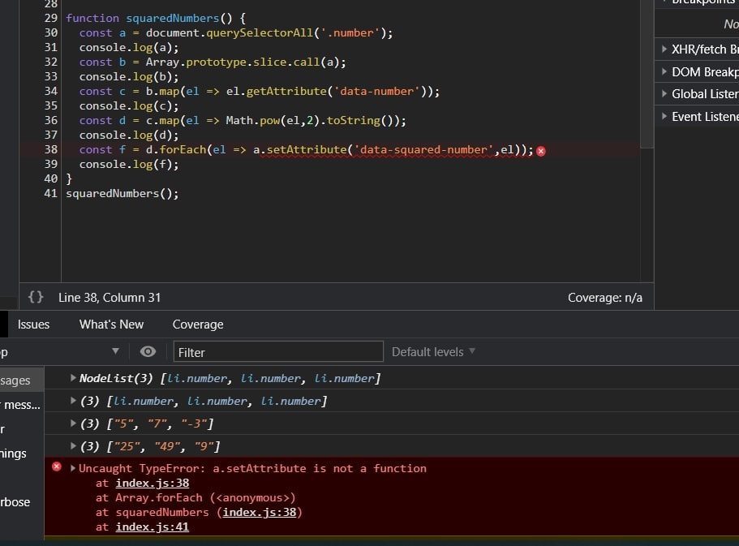Image resolution: width=739 pixels, height=546 pixels.
Task: Switch to the Coverage tab
Action: [198, 325]
